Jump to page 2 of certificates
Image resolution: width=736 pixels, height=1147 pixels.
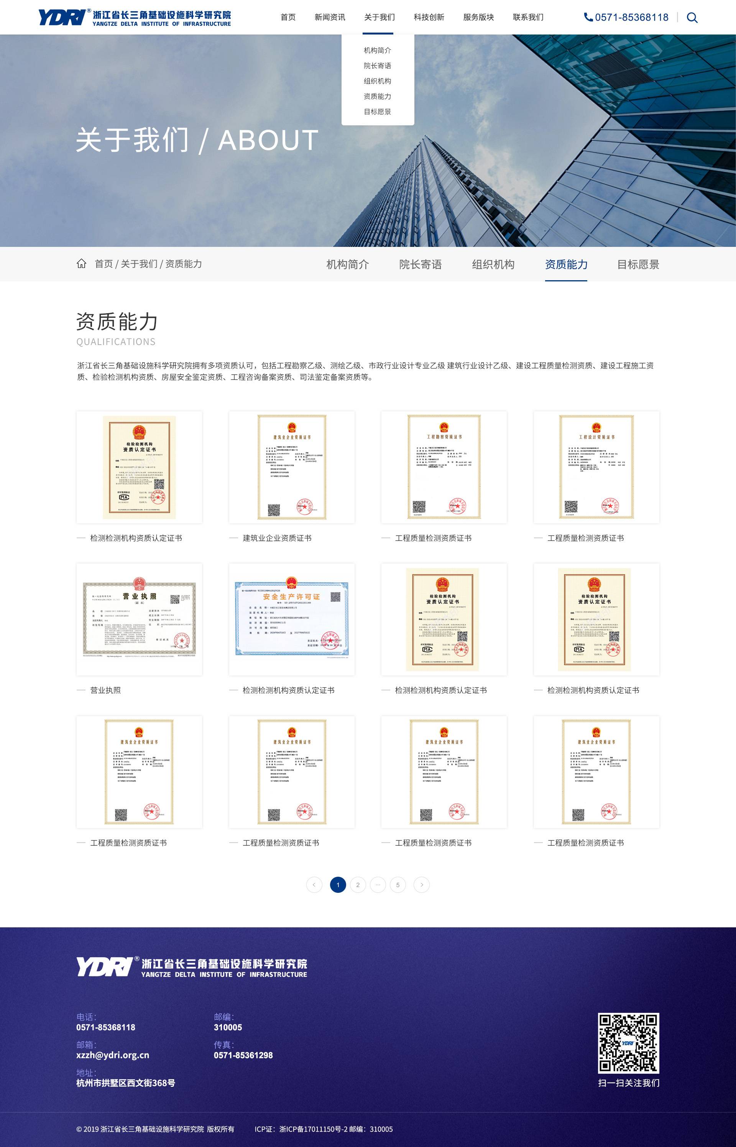[358, 885]
